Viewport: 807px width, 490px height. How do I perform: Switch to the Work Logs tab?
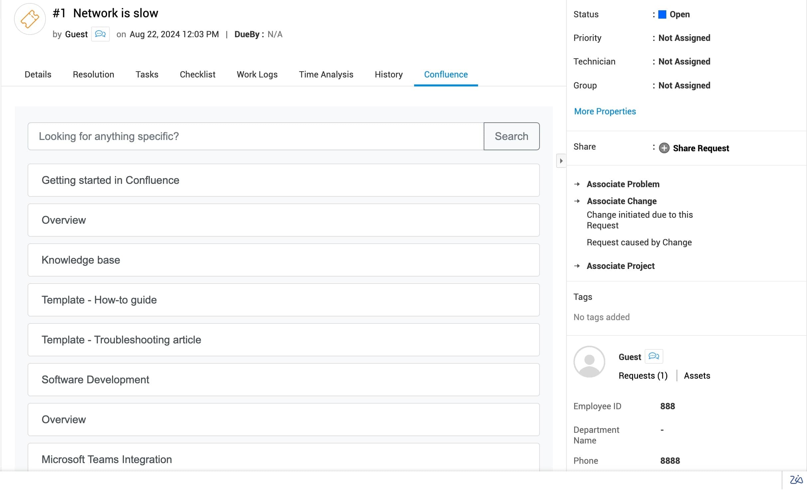tap(257, 74)
